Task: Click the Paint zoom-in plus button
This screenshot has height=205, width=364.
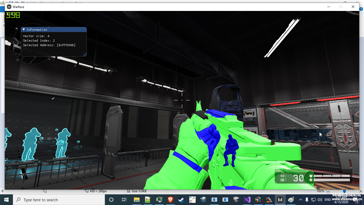Action: click(x=361, y=191)
